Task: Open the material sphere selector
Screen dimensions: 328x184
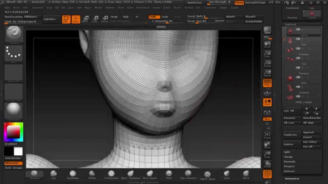Action: click(x=14, y=111)
